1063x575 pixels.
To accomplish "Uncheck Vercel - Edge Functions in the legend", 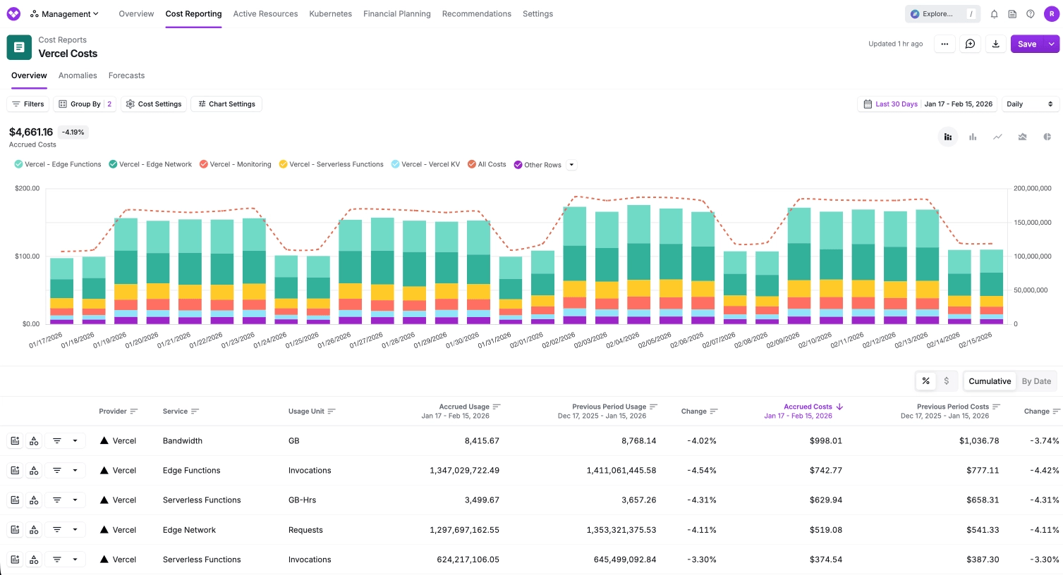I will [18, 164].
